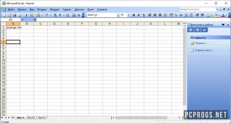Expand the font size dropdown
The height and width of the screenshot is (124, 231).
(128, 15)
